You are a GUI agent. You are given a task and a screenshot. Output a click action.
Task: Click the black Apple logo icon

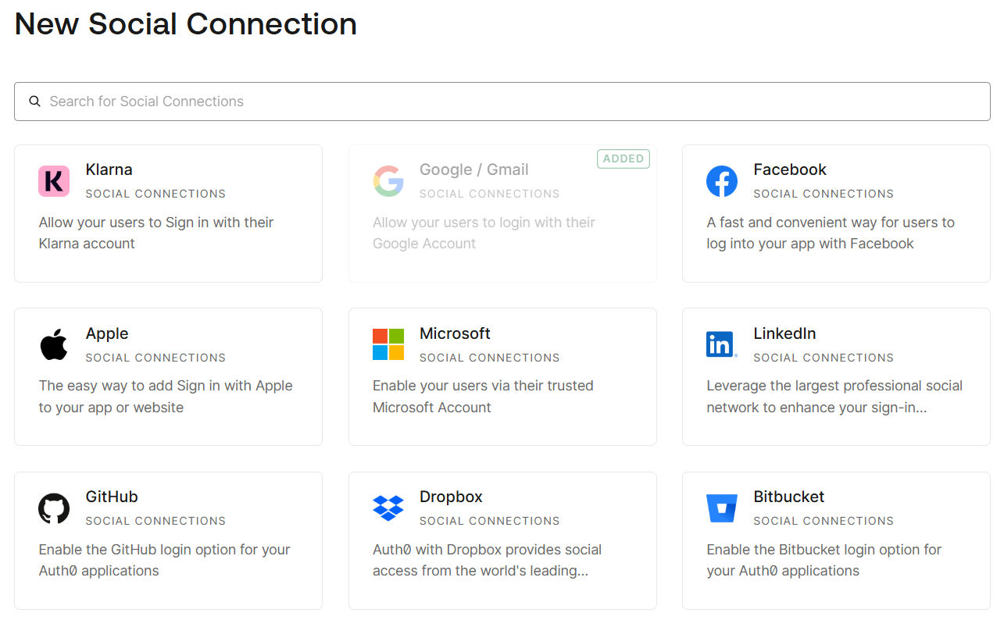click(x=54, y=344)
